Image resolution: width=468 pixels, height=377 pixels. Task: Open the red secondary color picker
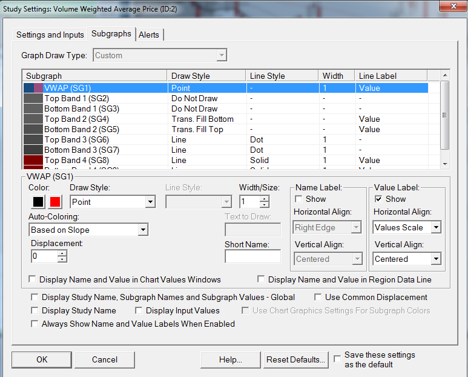click(x=55, y=202)
